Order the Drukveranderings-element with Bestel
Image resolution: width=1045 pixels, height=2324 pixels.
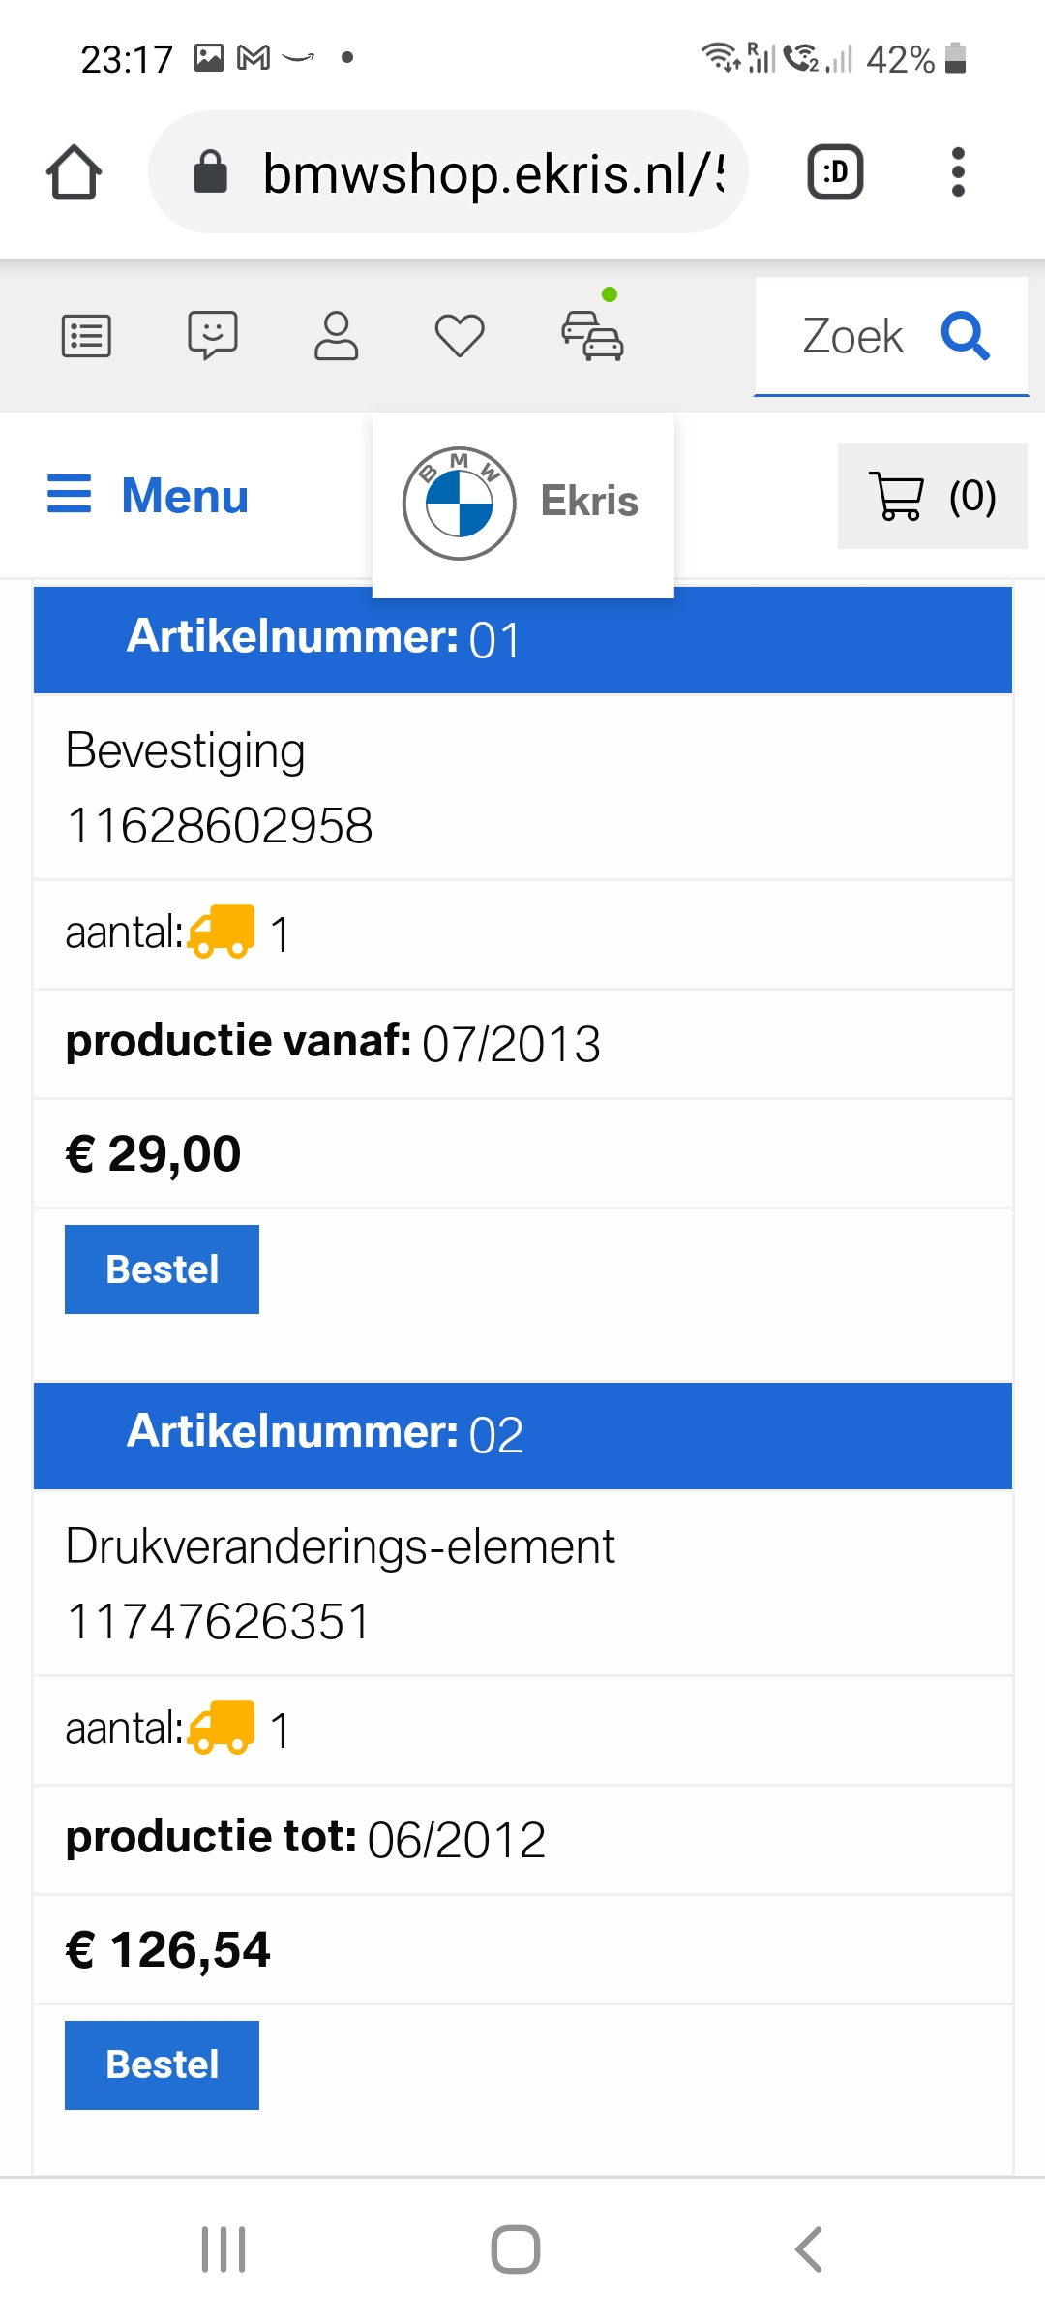coord(162,2064)
